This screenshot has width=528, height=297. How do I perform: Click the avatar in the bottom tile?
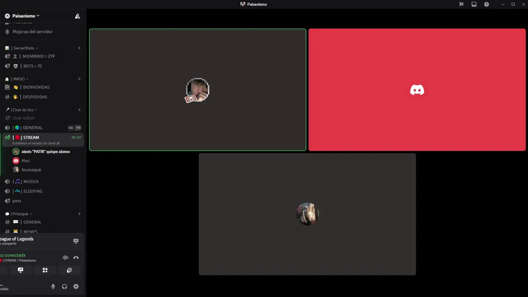307,214
